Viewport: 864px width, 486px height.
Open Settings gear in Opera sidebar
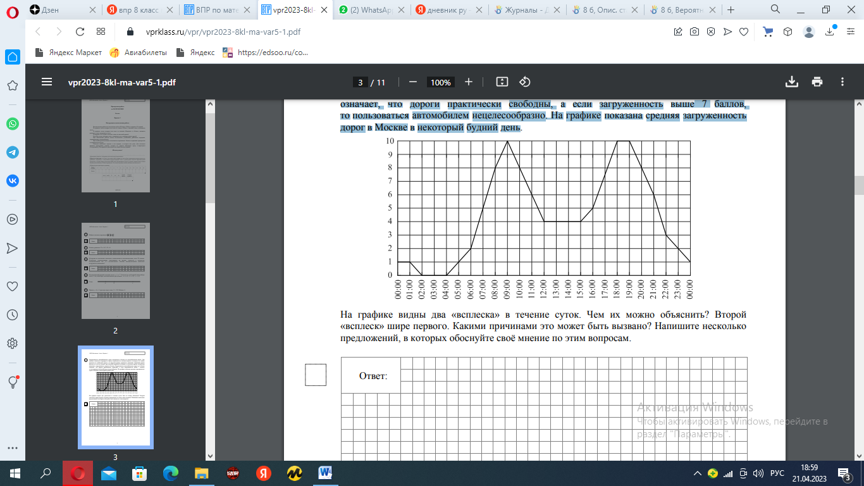[12, 344]
